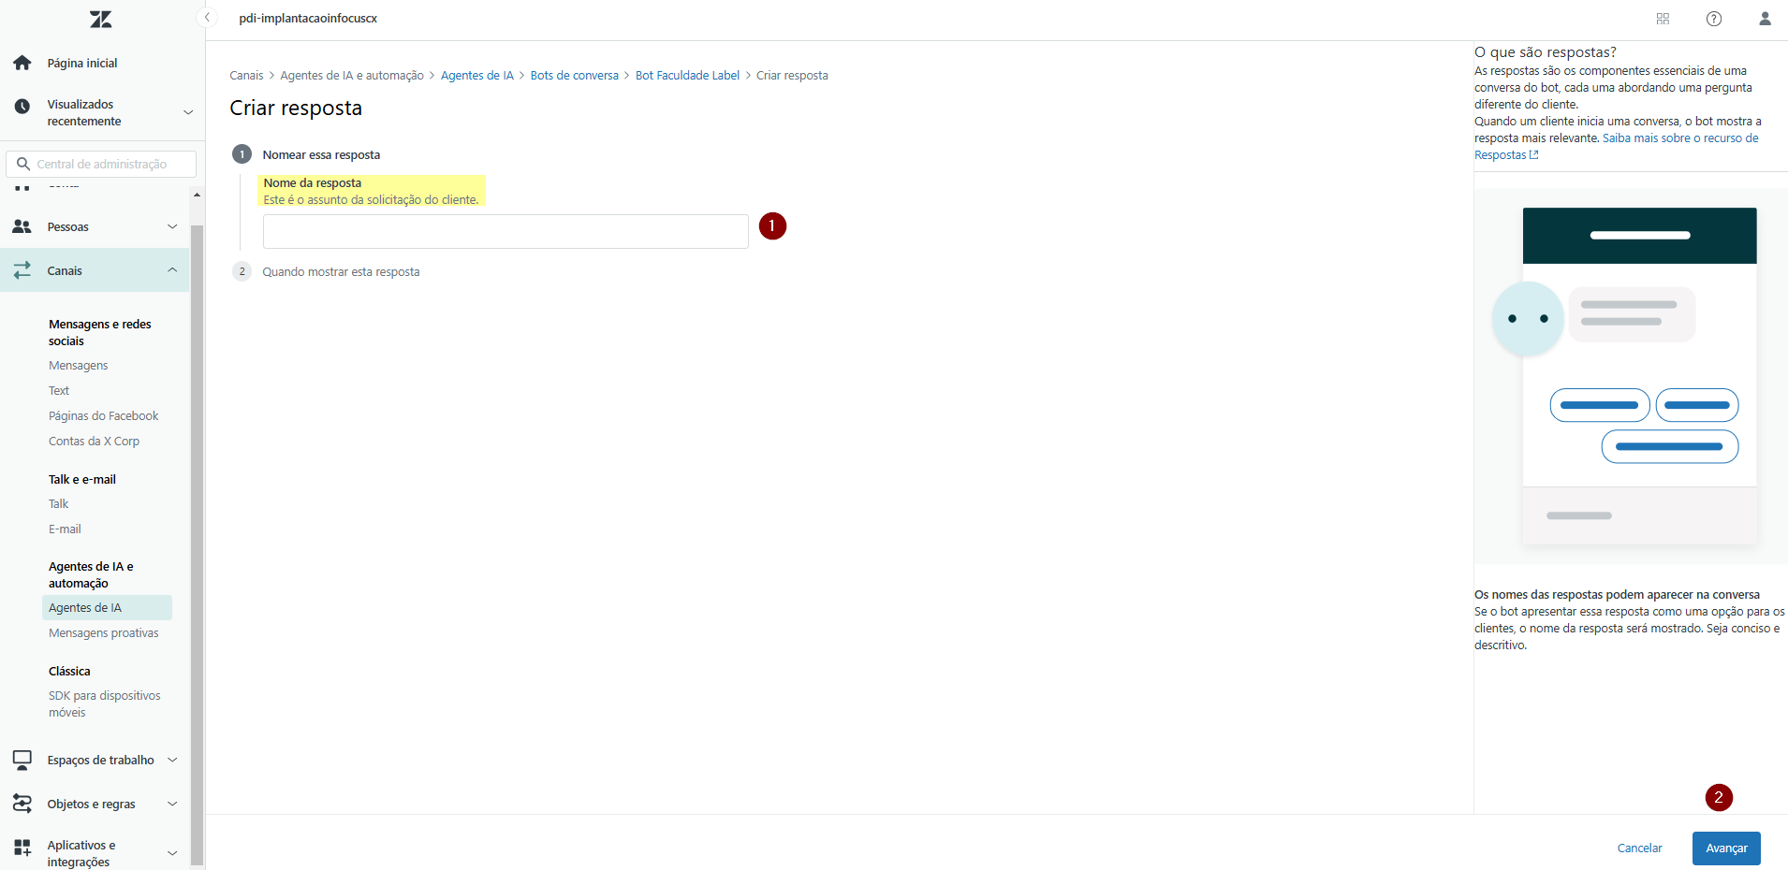Click the Objetos e regras icon
1788x870 pixels.
(22, 804)
